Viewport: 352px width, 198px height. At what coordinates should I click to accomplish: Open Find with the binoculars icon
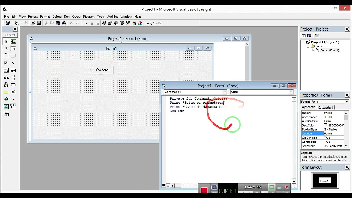coord(64,23)
